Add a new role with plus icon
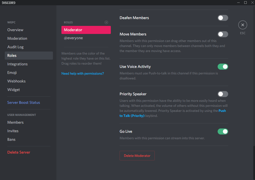 coord(106,22)
